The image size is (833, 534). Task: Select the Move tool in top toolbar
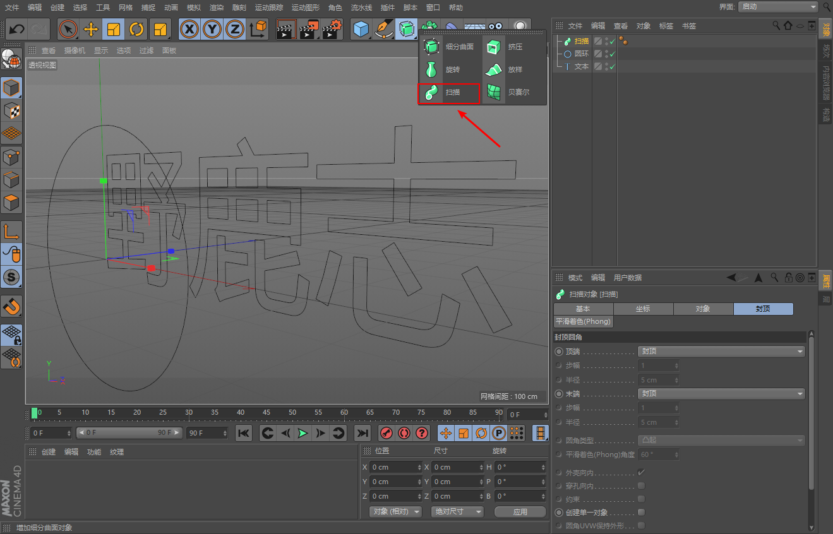pyautogui.click(x=91, y=29)
